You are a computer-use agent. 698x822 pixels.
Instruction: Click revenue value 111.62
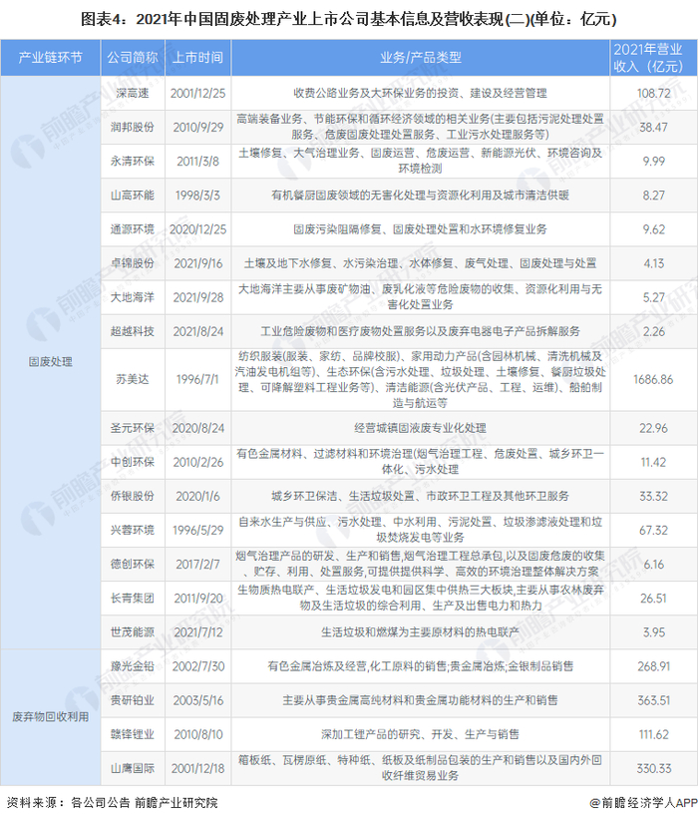(653, 734)
